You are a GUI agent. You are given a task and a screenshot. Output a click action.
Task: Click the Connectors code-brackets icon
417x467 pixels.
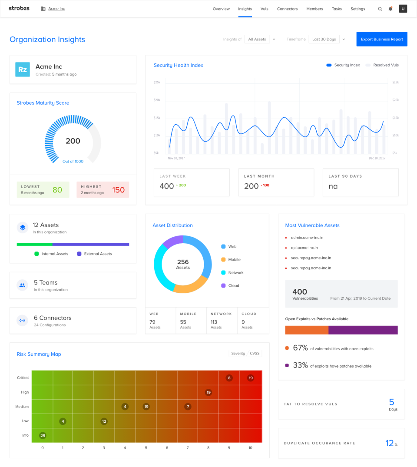pyautogui.click(x=22, y=320)
